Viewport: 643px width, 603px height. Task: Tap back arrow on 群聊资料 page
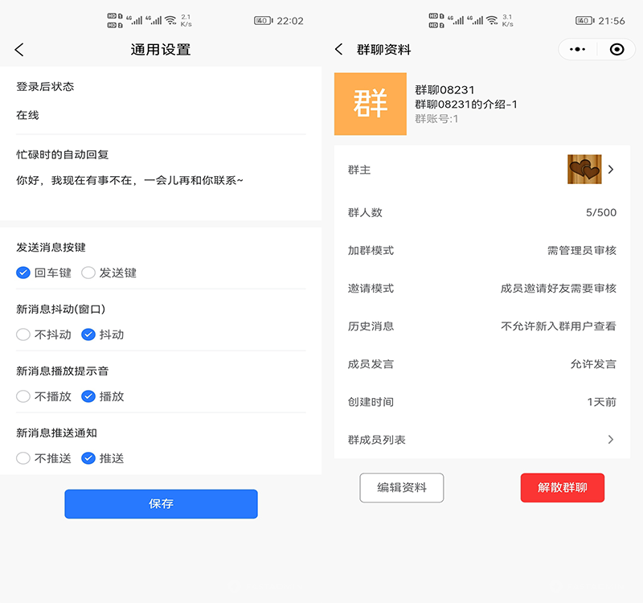[339, 50]
